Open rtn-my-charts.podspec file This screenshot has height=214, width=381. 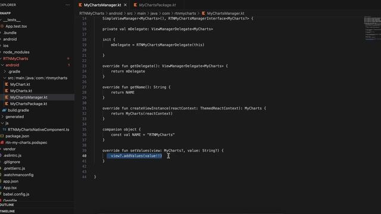pos(26,143)
